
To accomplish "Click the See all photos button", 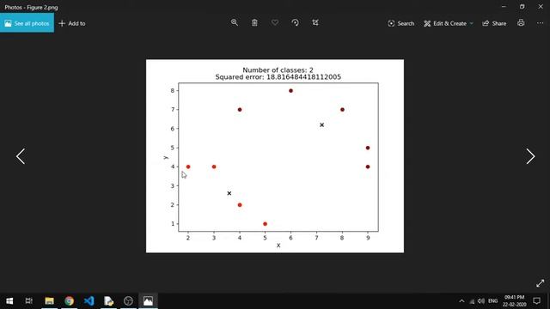I will [27, 23].
